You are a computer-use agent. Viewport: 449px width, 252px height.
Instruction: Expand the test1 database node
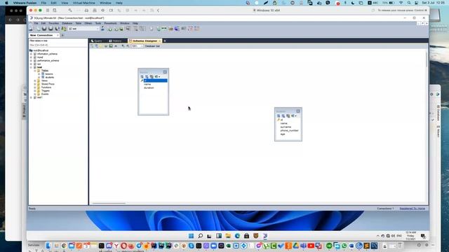(31, 97)
